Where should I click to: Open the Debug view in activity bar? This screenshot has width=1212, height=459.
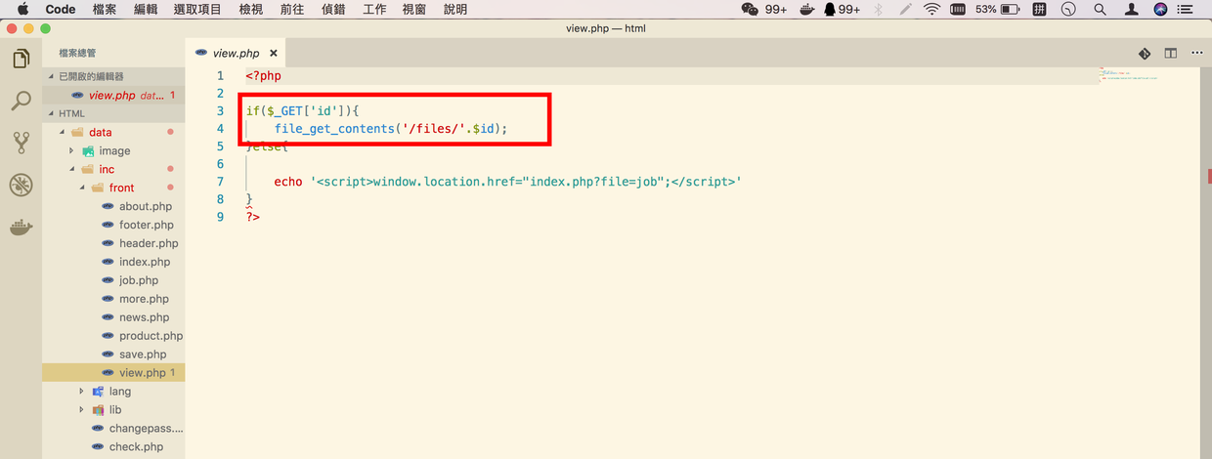pyautogui.click(x=21, y=185)
